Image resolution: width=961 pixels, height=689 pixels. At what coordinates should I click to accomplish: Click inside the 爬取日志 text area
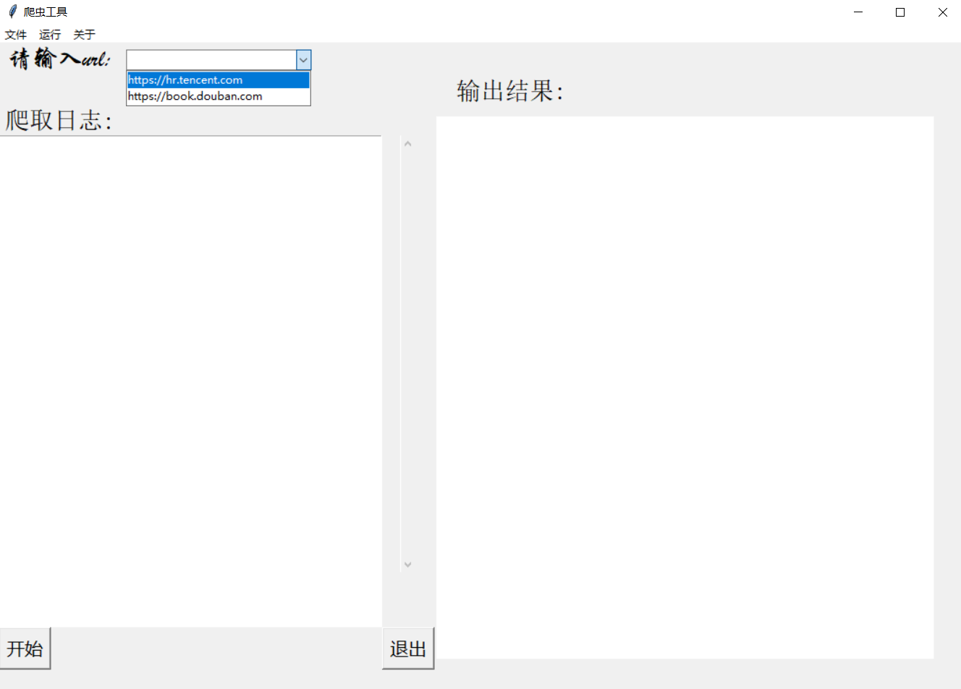[x=190, y=381]
